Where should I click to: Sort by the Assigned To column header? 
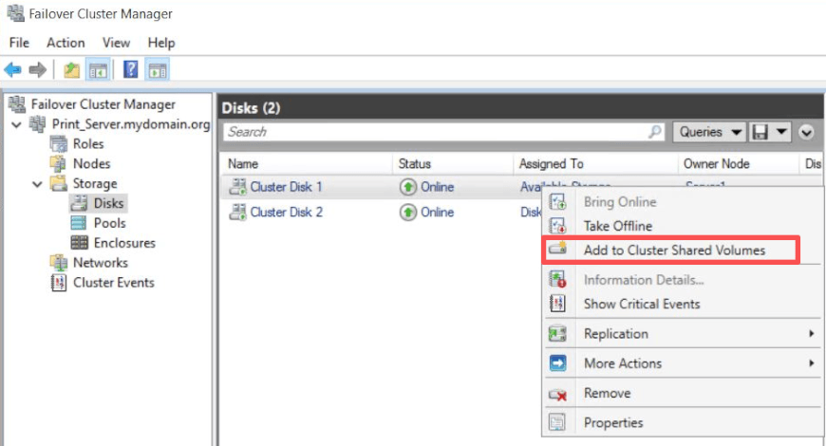point(551,164)
